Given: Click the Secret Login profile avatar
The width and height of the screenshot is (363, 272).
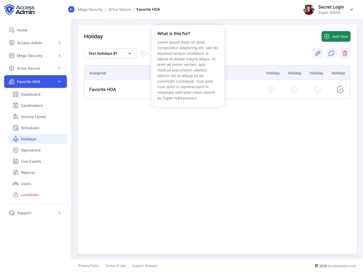Looking at the screenshot, I should (309, 10).
